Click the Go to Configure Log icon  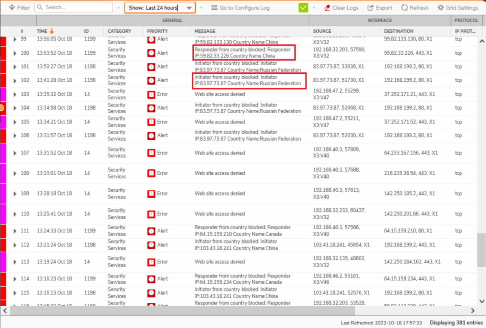[214, 8]
